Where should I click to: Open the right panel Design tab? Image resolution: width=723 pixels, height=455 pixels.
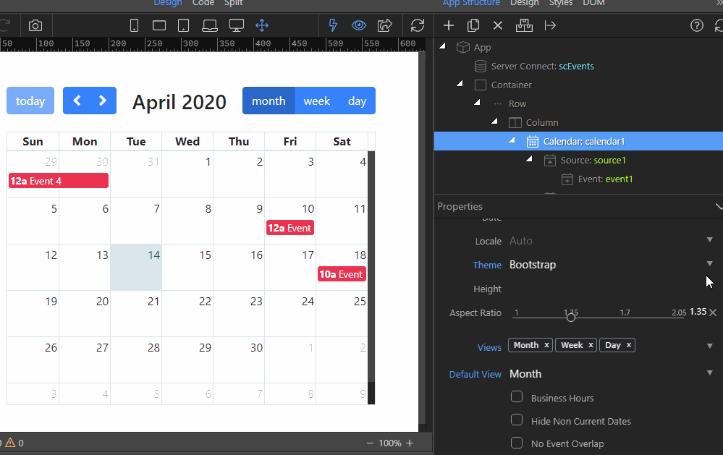(x=524, y=3)
